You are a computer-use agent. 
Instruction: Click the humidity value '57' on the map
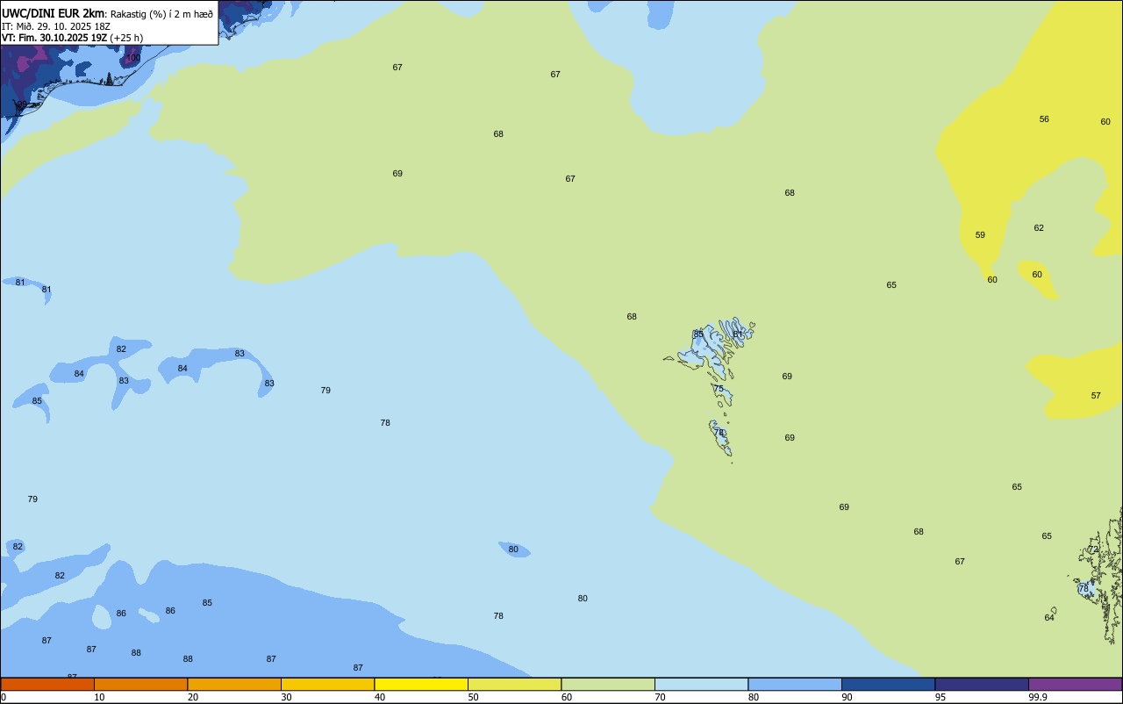1096,396
